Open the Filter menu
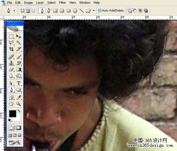The height and width of the screenshot is (151, 177). pos(62,3)
